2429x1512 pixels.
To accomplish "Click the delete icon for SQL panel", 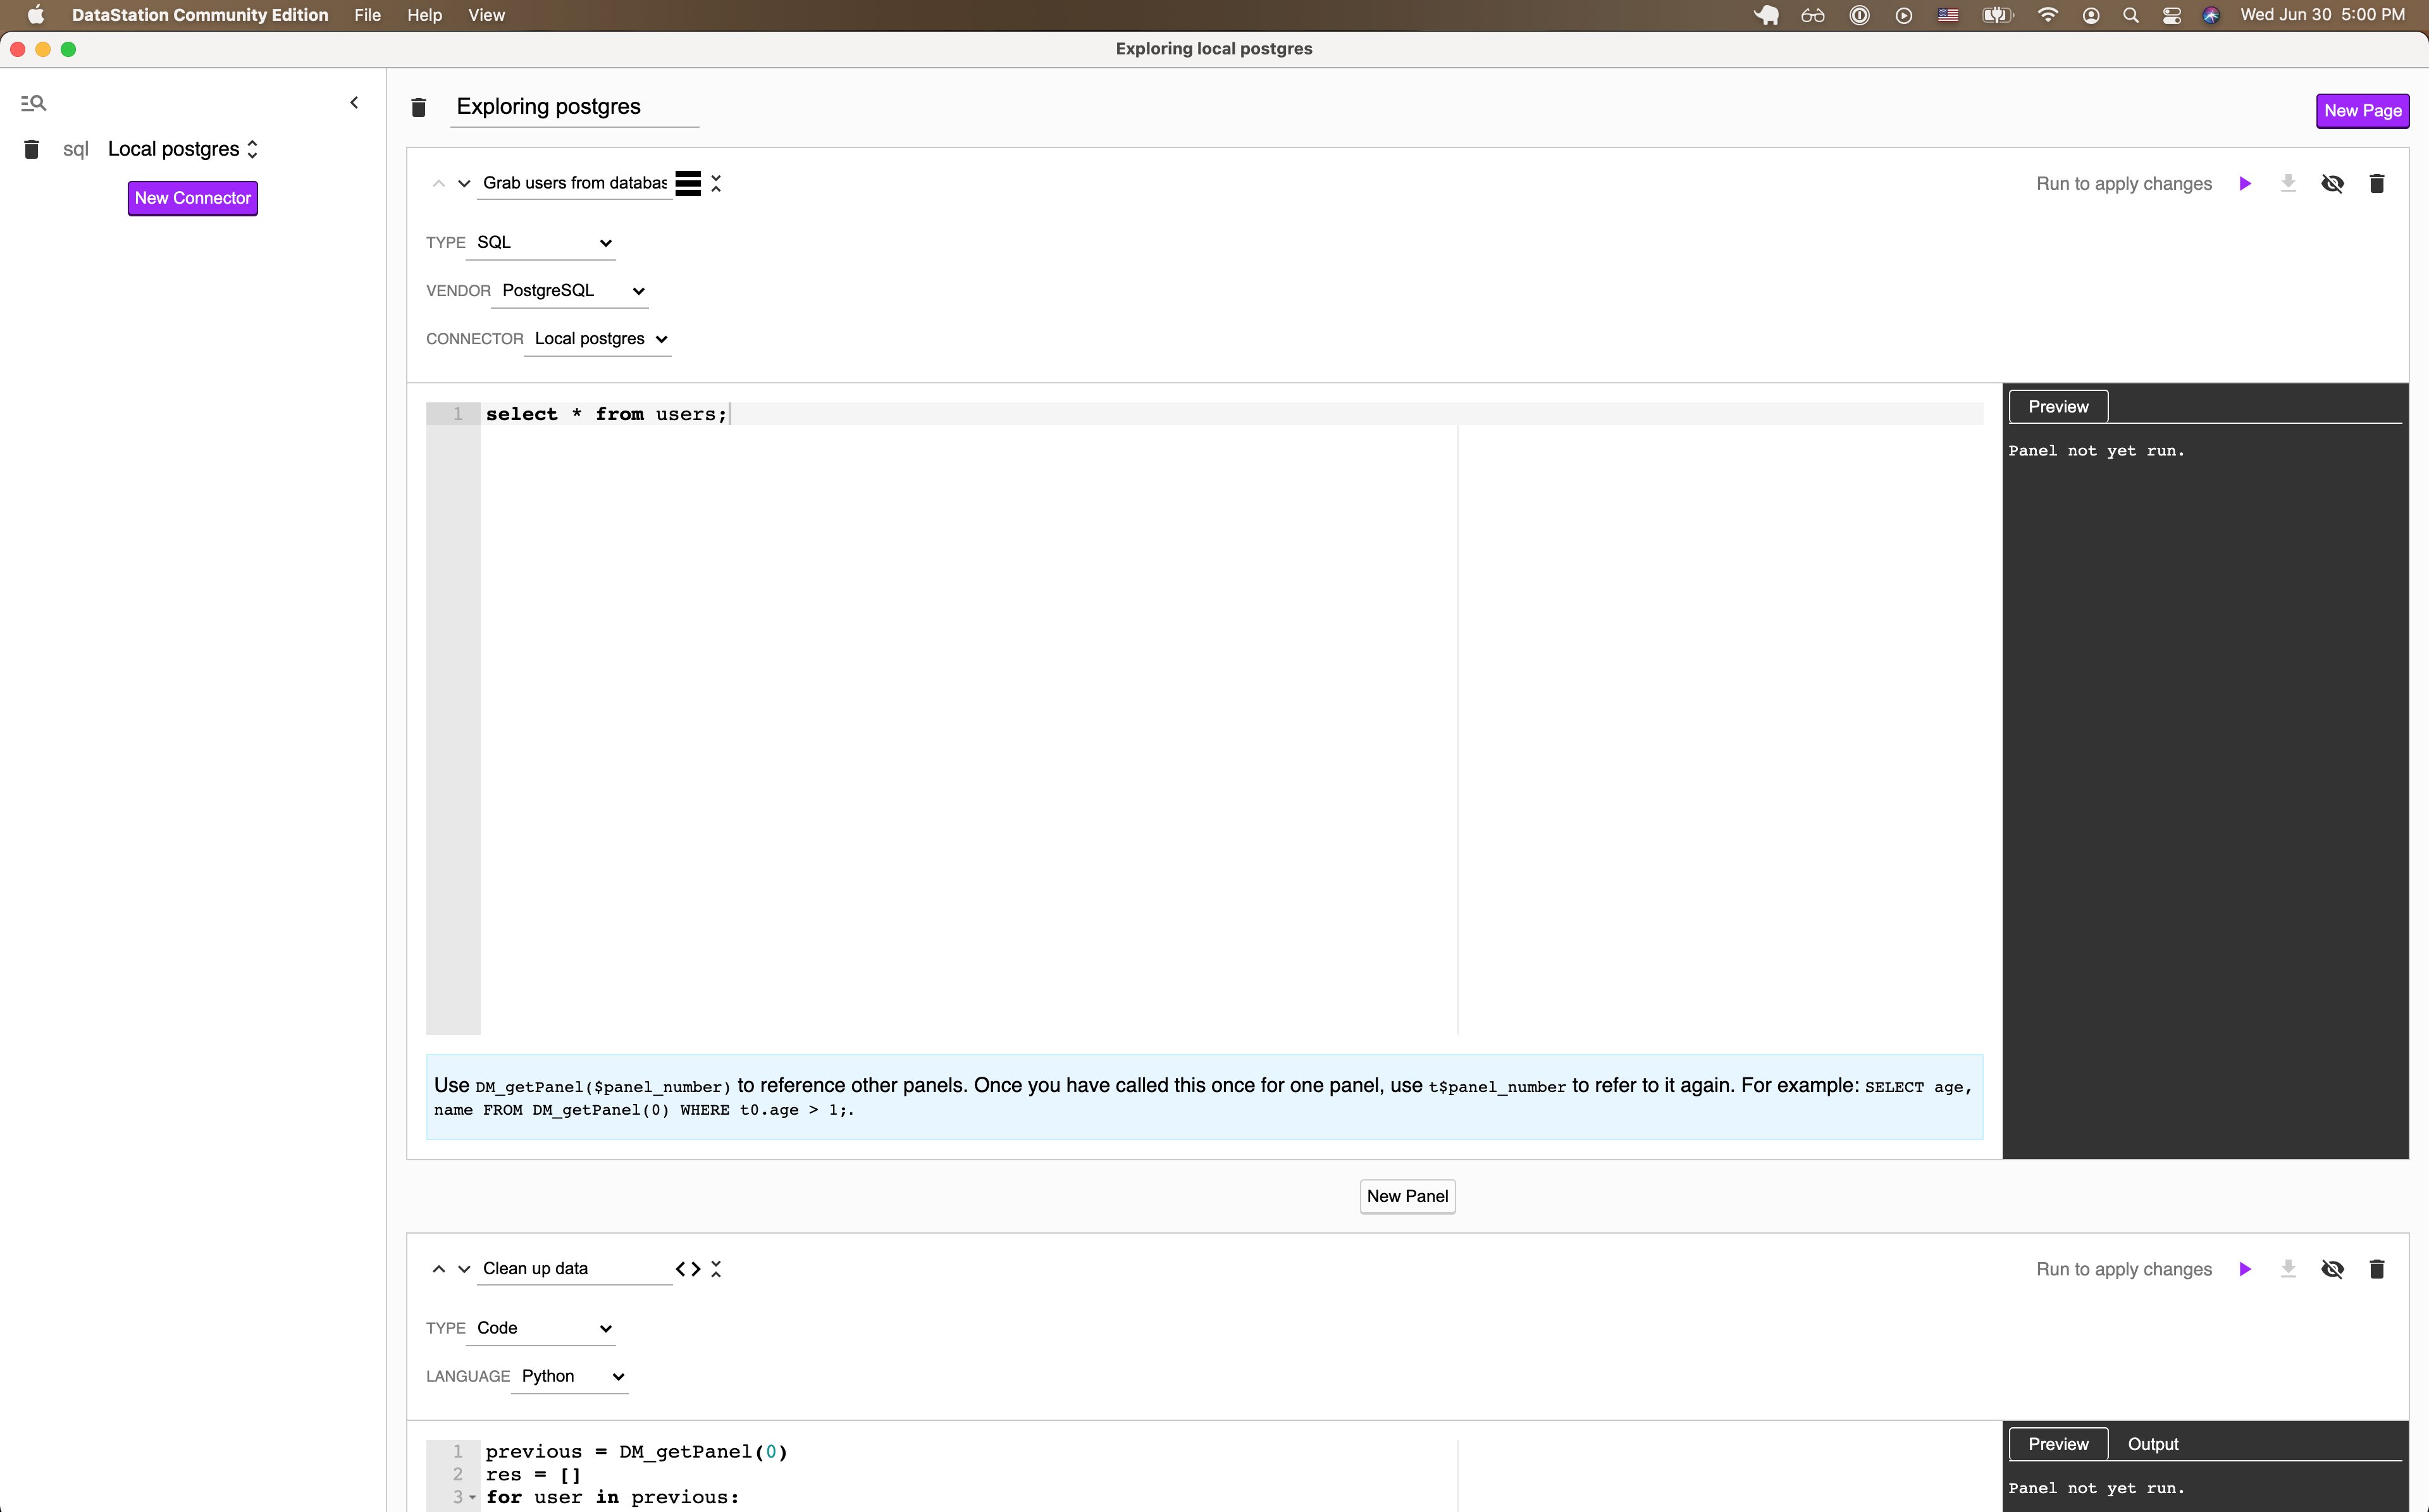I will click(x=2378, y=181).
